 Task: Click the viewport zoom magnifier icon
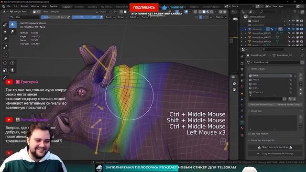[234, 84]
